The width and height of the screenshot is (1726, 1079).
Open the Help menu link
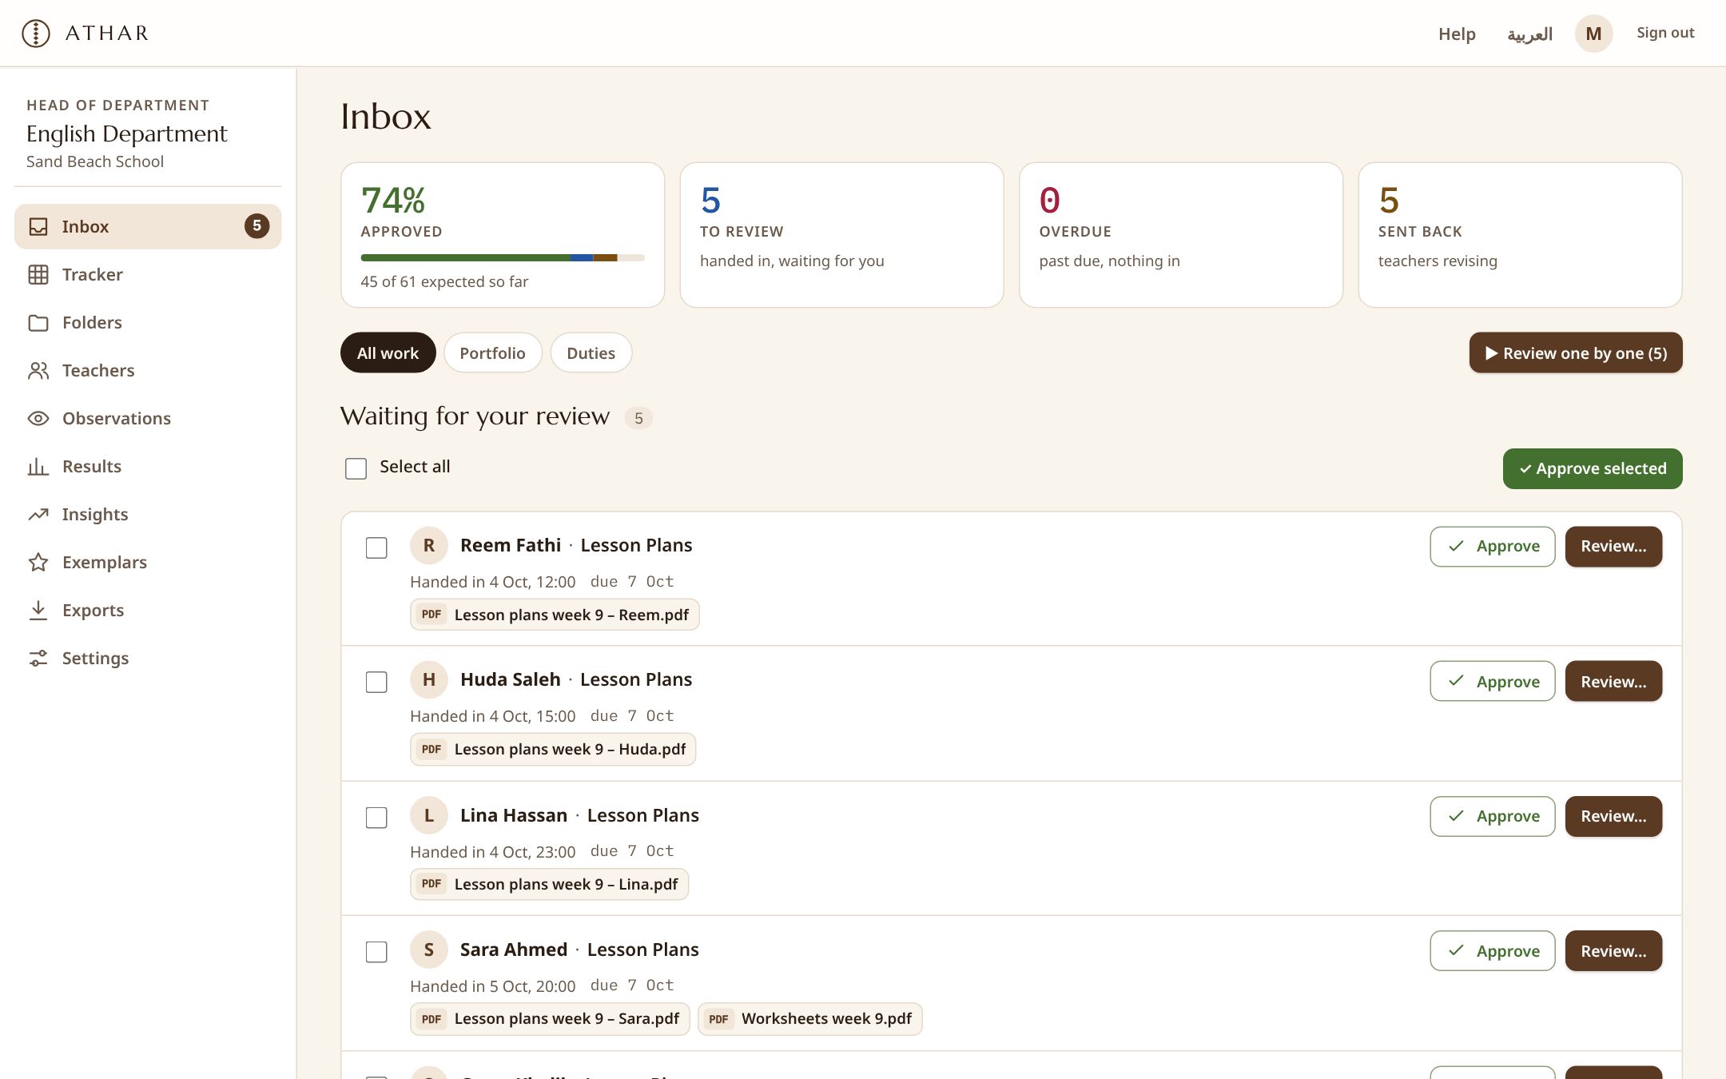coord(1457,34)
